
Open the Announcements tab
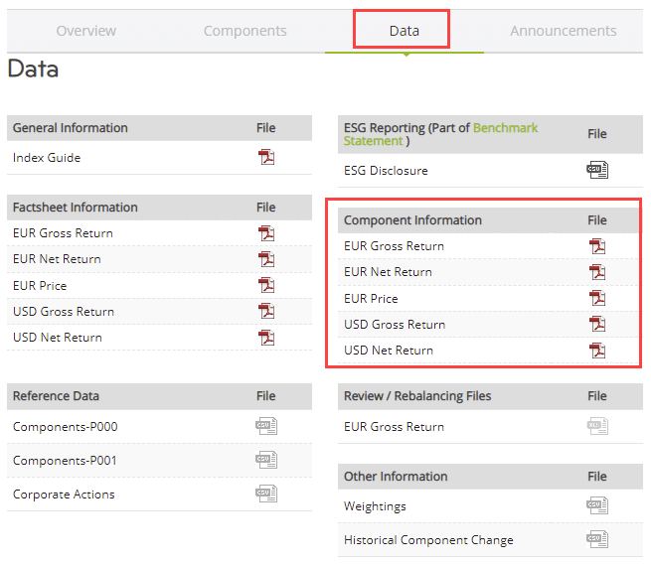coord(563,31)
